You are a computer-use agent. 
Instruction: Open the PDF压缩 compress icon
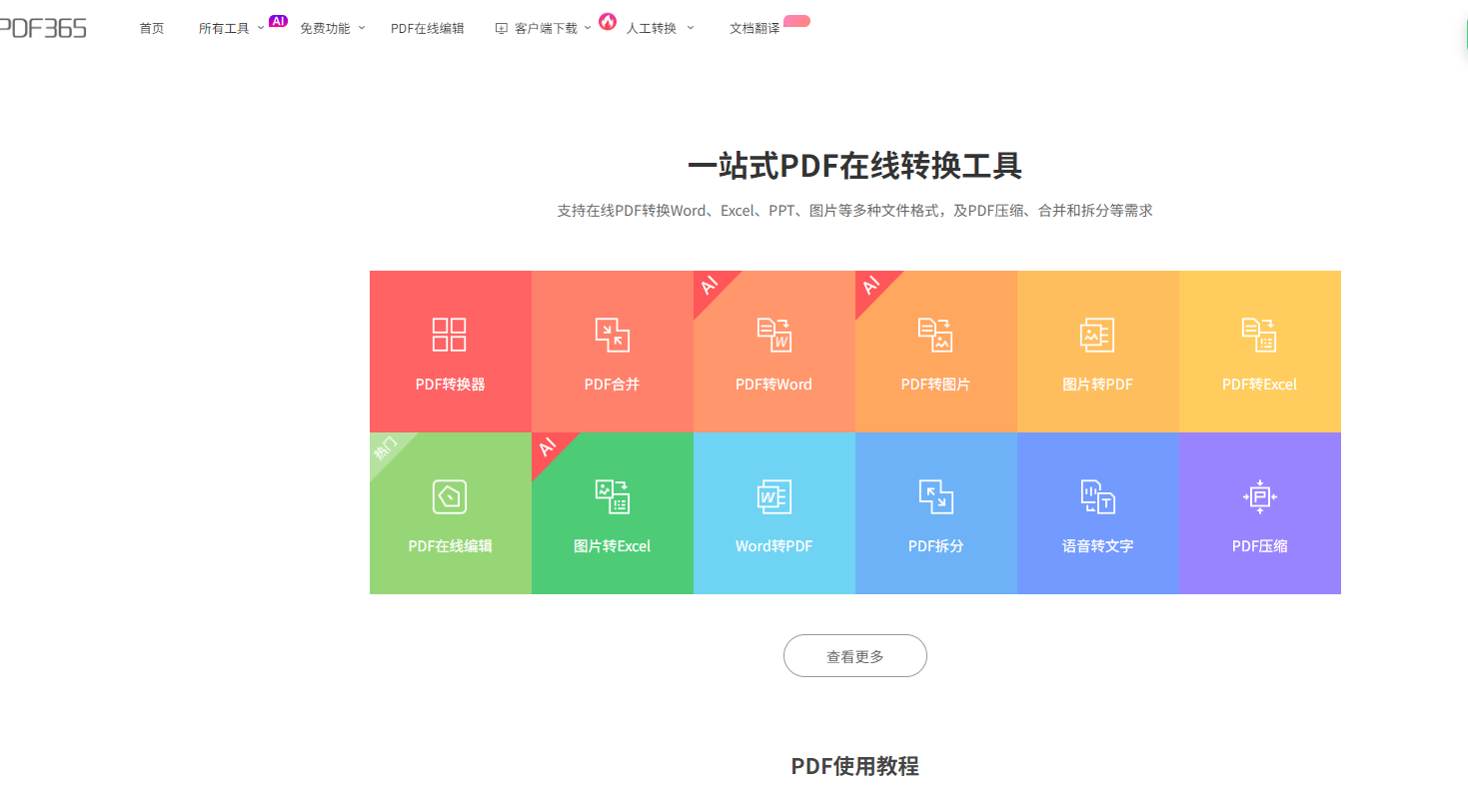1259,496
